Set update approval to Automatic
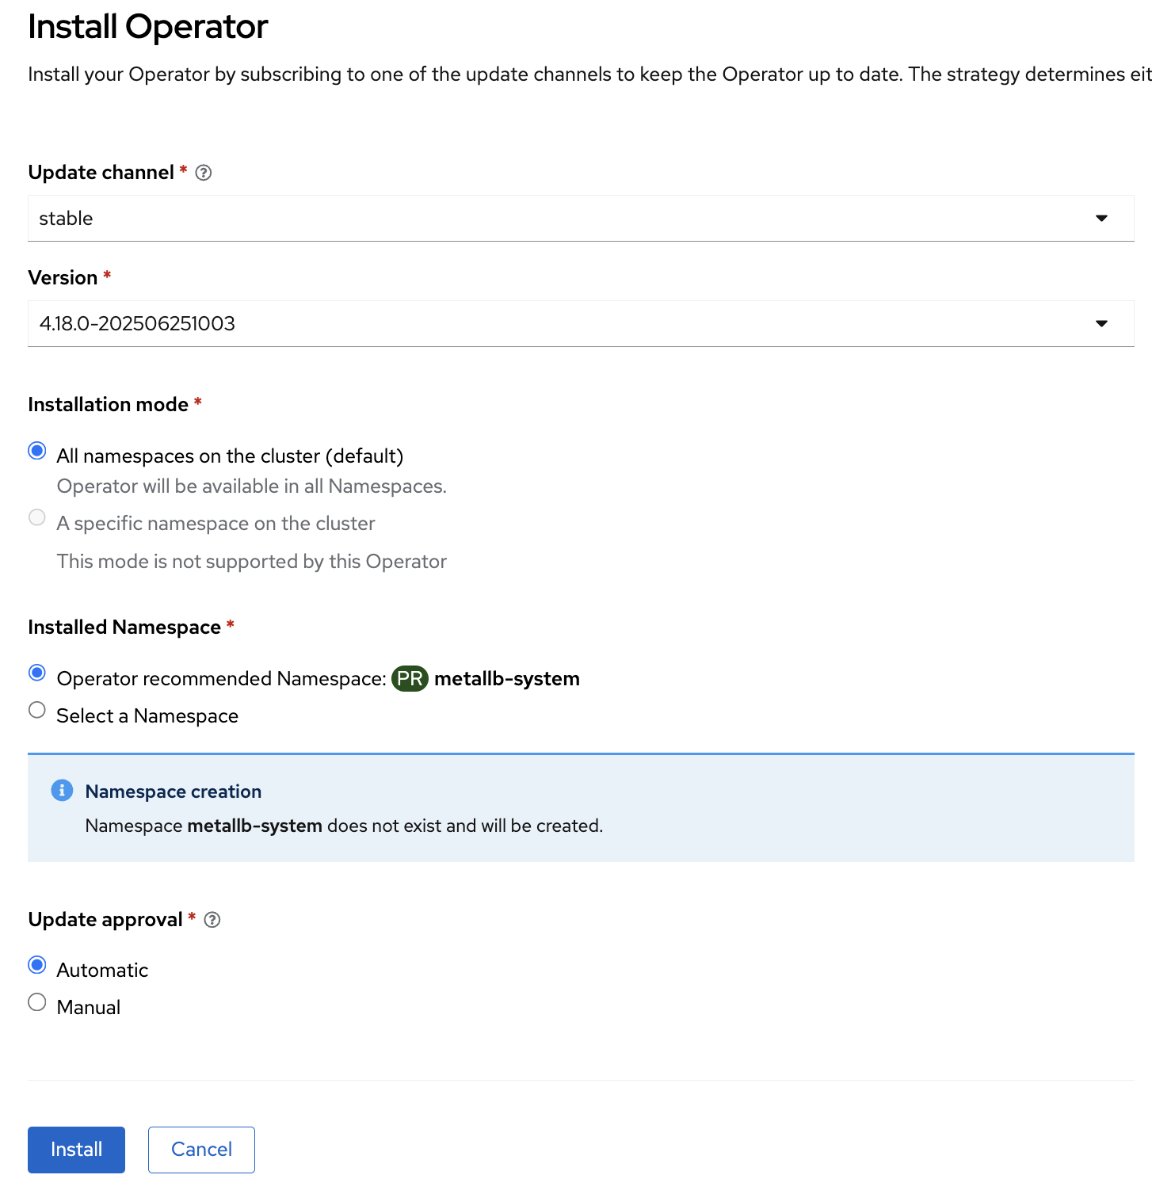This screenshot has width=1152, height=1190. [37, 965]
